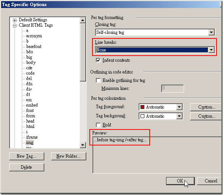This screenshot has height=195, width=223.
Task: Select the html tag
Action: click(30, 126)
